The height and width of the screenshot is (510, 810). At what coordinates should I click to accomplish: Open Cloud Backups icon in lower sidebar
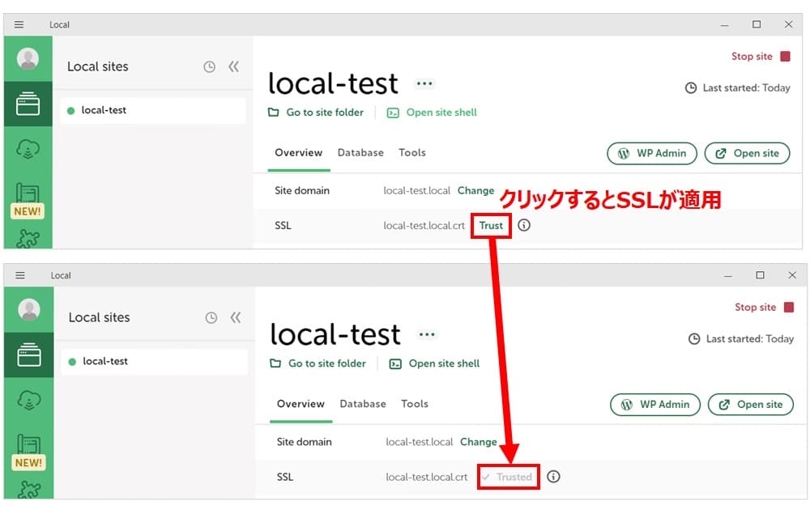tap(29, 400)
